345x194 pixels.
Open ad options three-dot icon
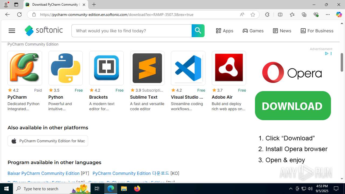pyautogui.click(x=331, y=54)
